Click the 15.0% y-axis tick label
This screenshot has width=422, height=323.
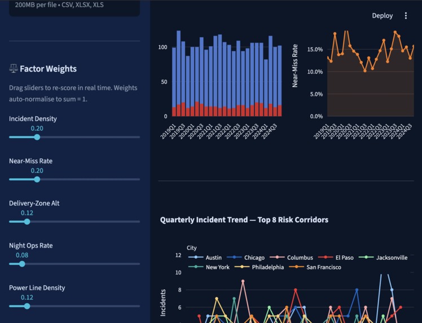click(x=315, y=49)
